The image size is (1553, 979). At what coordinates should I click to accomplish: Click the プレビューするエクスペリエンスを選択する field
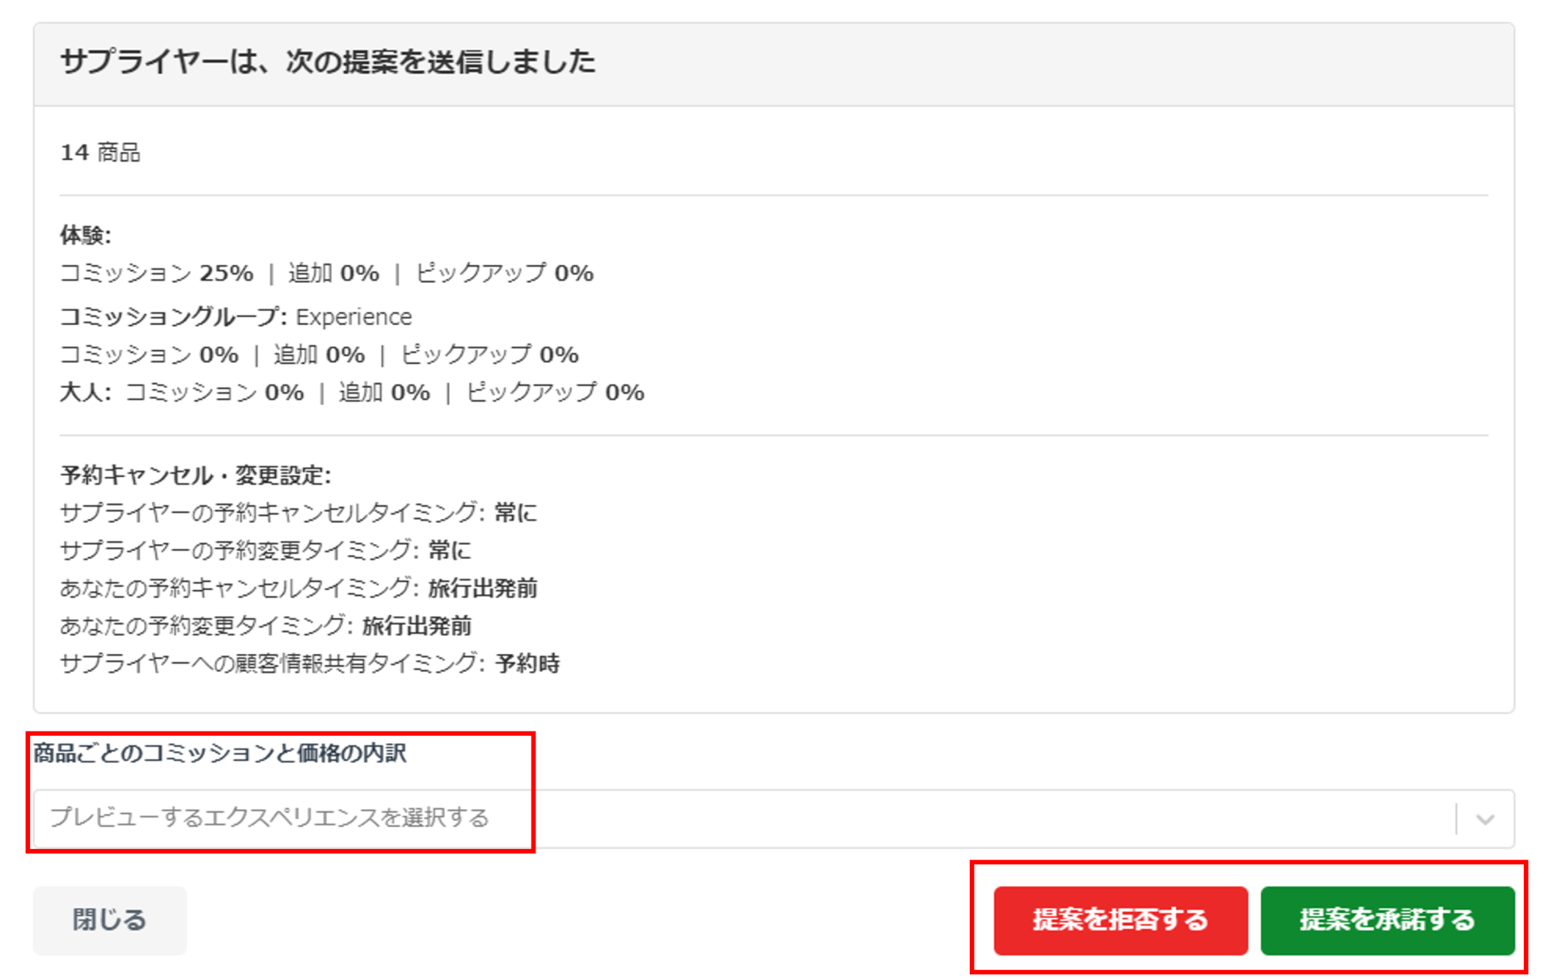tap(269, 818)
